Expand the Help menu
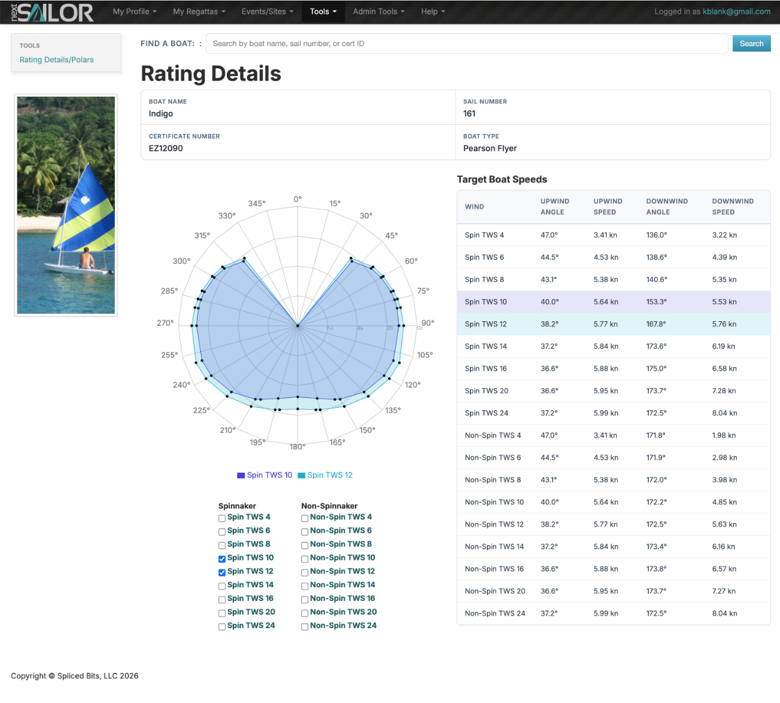 [x=433, y=12]
